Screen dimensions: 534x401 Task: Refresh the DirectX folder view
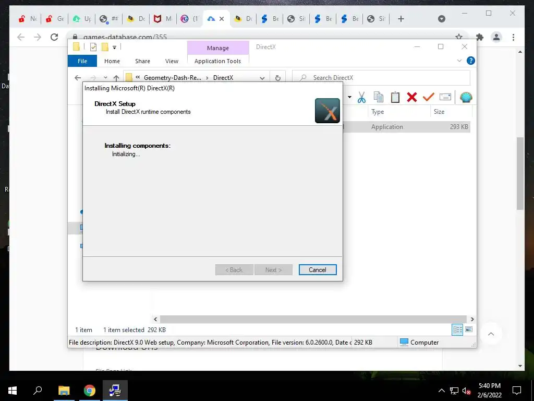[x=278, y=78]
